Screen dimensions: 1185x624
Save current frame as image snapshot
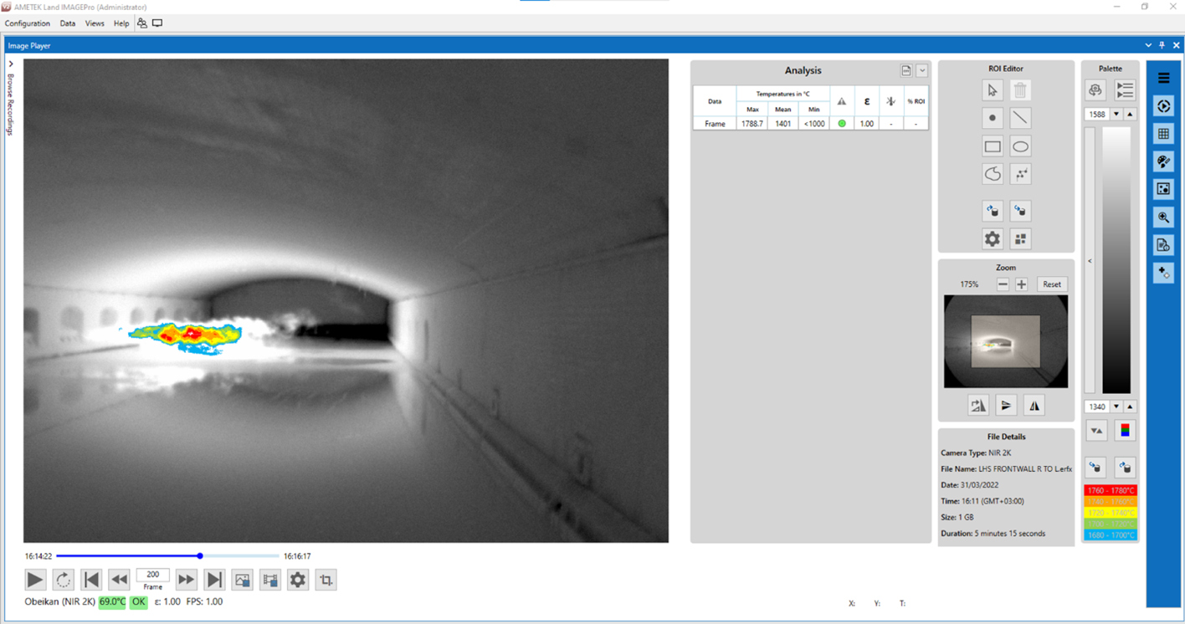242,580
